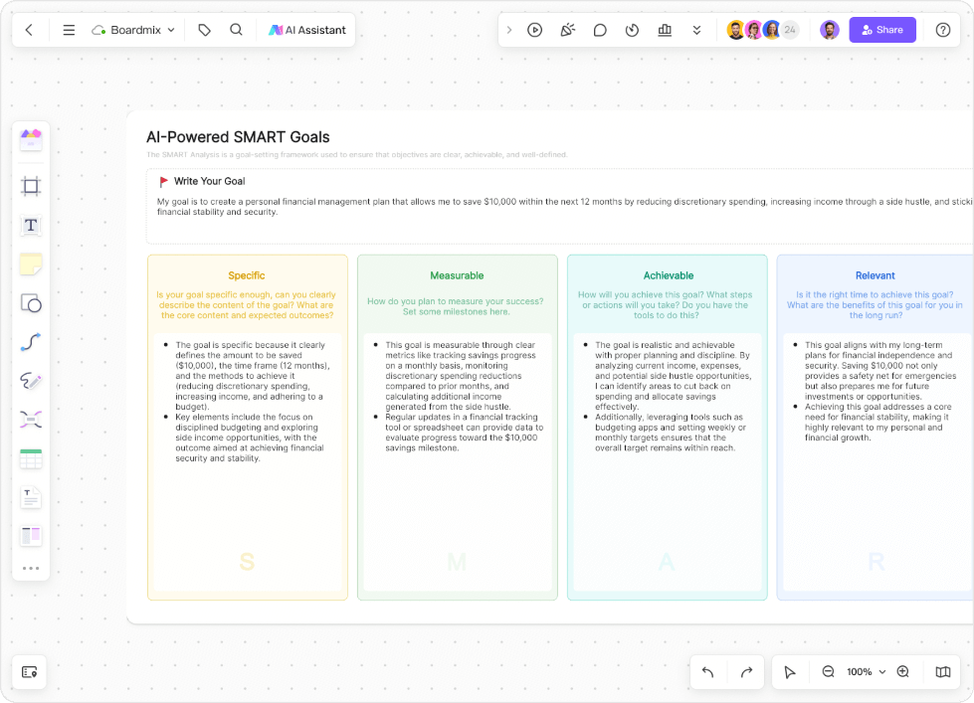
Task: Open the 100% zoom level dropdown
Action: pyautogui.click(x=866, y=672)
